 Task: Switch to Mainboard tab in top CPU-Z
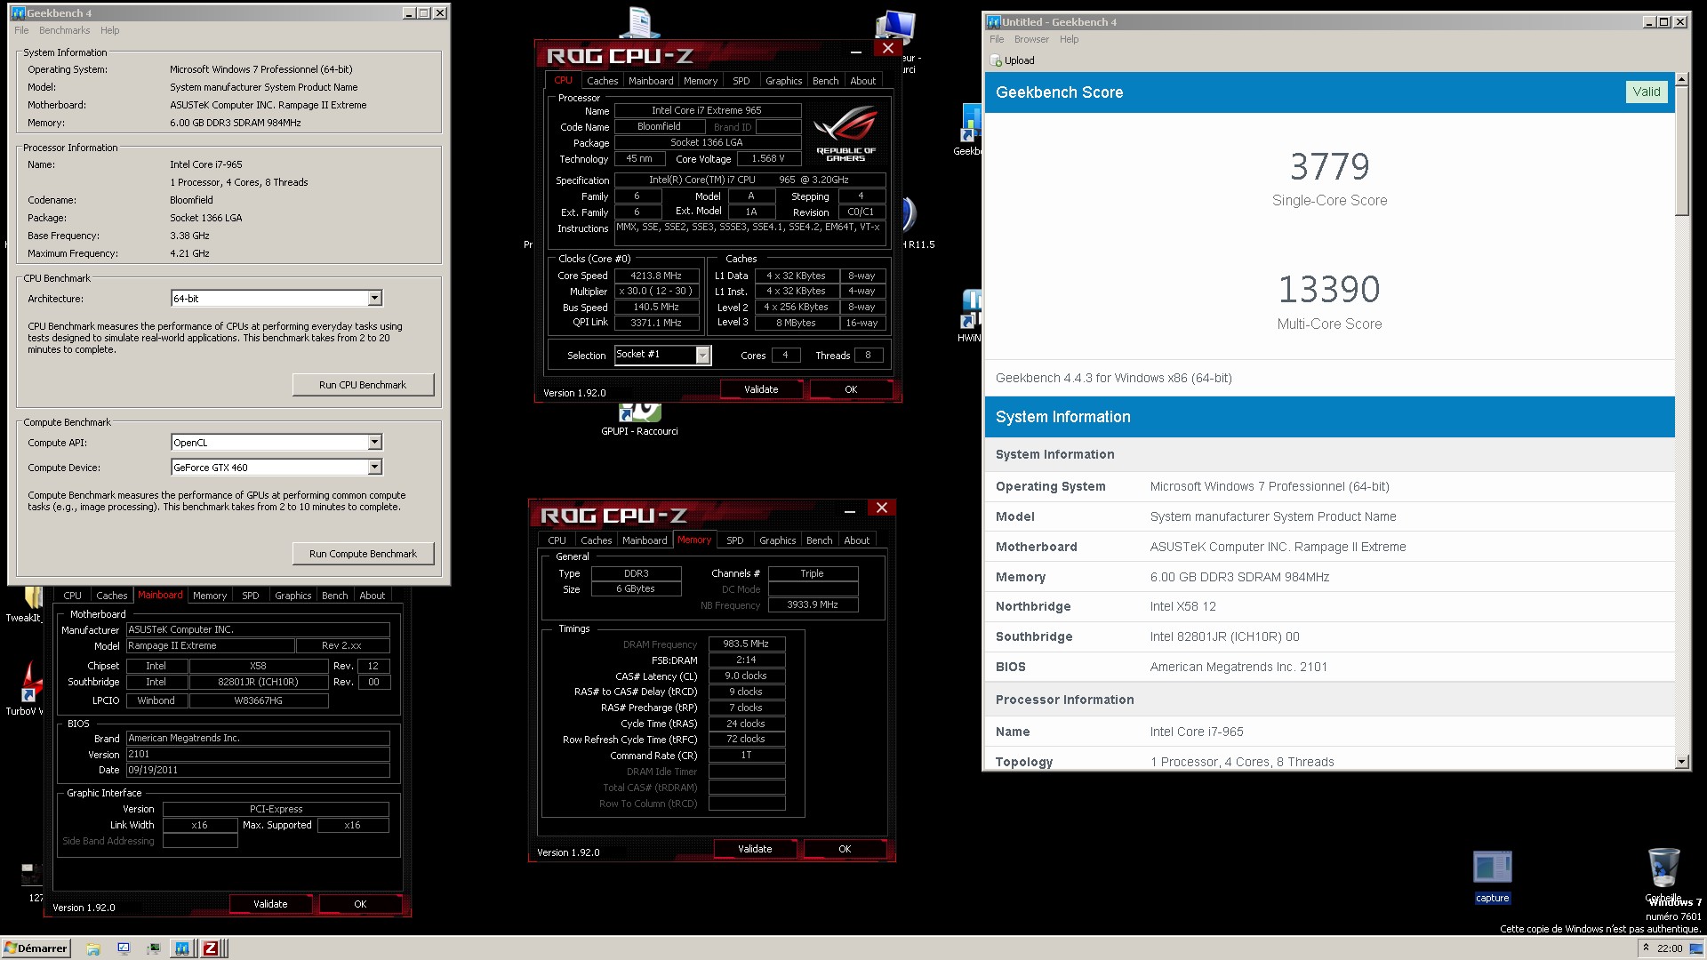pyautogui.click(x=651, y=81)
